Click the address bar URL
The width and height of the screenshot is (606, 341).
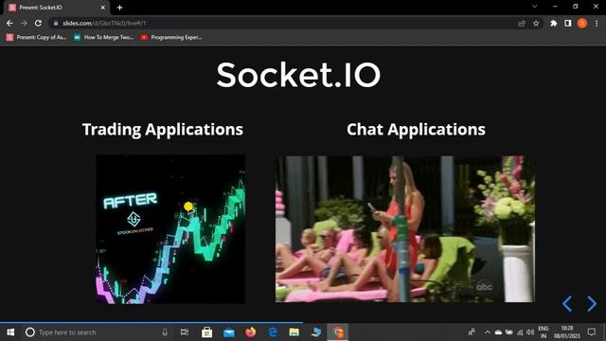(x=104, y=23)
